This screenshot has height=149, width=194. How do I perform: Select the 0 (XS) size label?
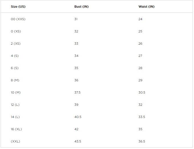(16, 31)
